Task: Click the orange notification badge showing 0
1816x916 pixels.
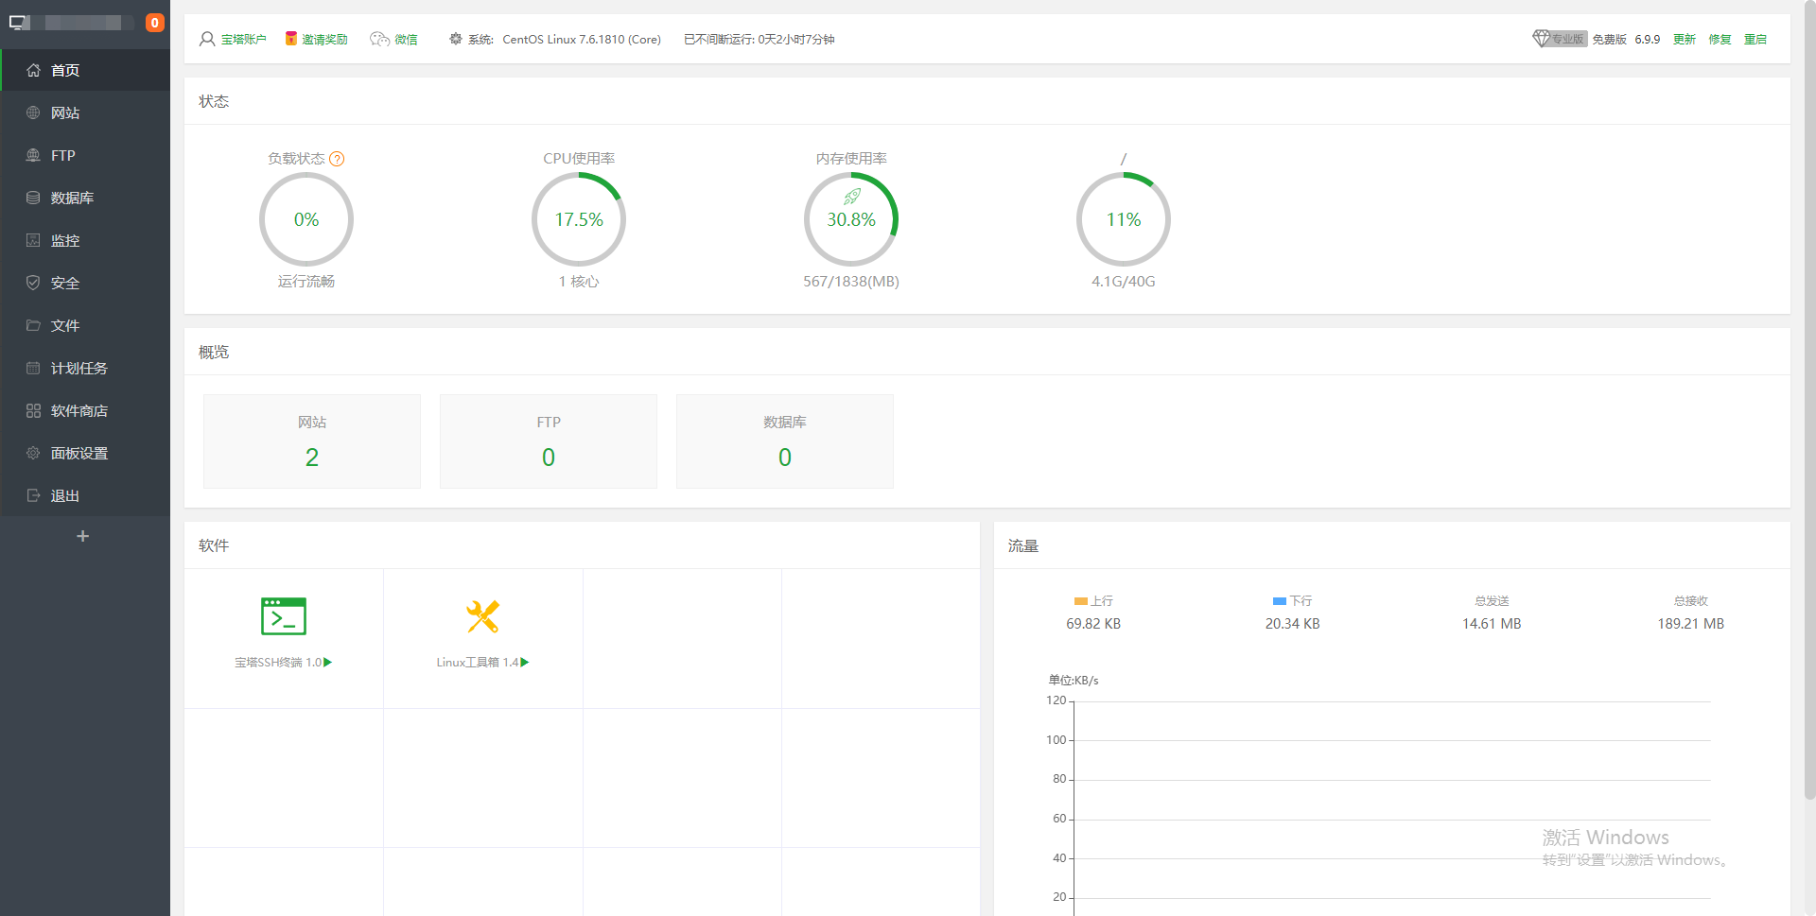Action: (154, 23)
